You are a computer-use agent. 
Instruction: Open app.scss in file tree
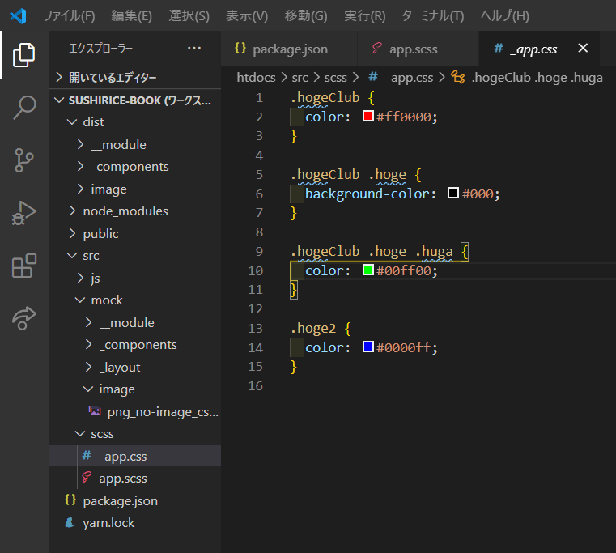click(x=134, y=479)
